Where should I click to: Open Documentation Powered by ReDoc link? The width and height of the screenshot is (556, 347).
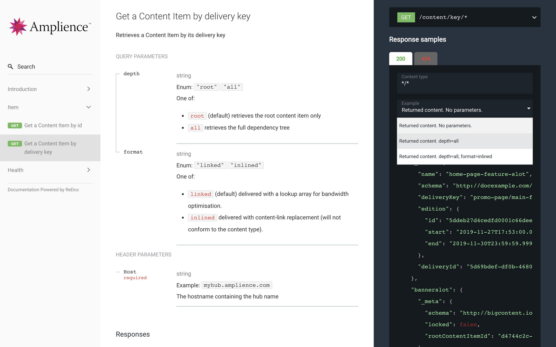(x=43, y=190)
